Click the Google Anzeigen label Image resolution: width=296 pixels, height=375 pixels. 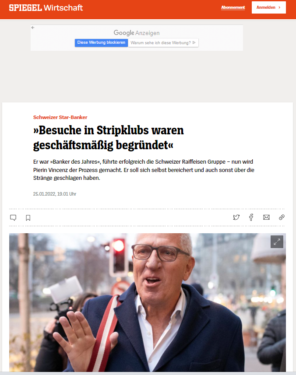click(x=137, y=33)
